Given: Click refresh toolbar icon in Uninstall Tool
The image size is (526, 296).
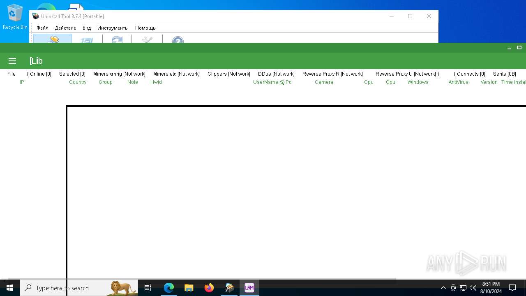Looking at the screenshot, I should (x=117, y=39).
